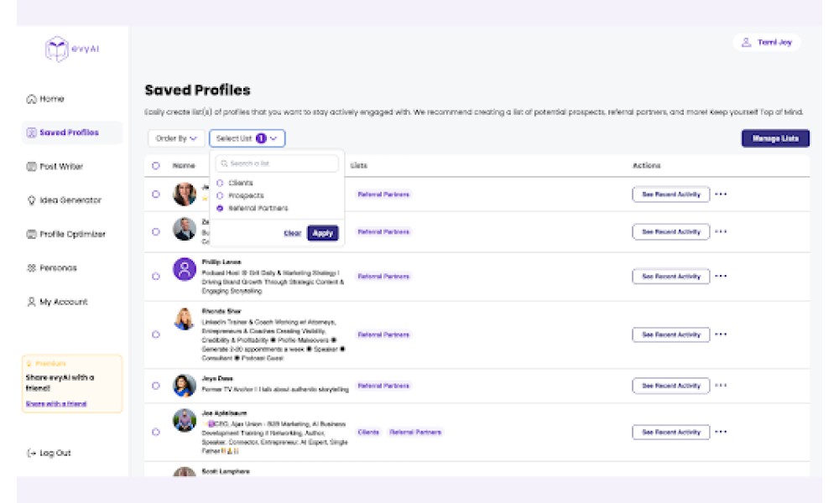
Task: Deselect the Referral Partners option
Action: point(220,208)
